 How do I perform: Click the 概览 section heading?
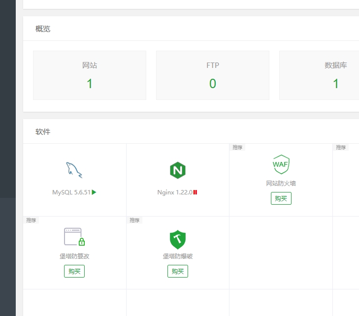click(x=43, y=29)
